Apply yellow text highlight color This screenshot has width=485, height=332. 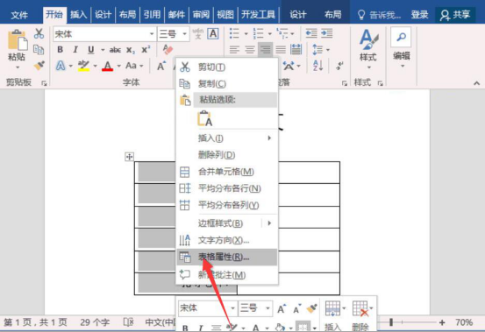click(83, 66)
